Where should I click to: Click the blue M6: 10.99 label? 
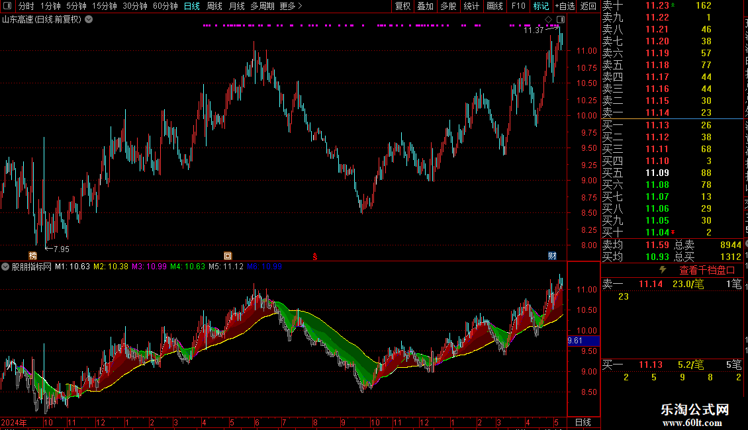point(264,267)
